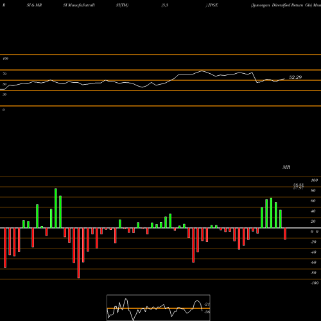Click the MR axis label 60

pyautogui.click(x=313, y=201)
